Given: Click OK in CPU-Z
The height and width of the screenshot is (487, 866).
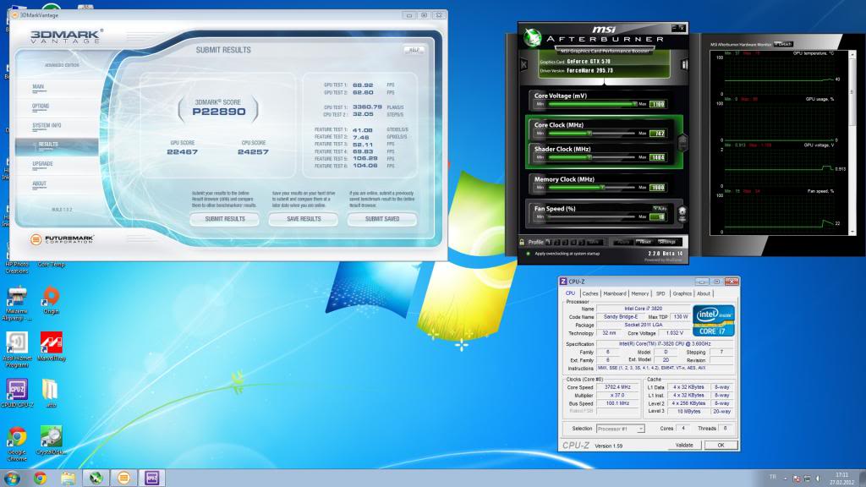Looking at the screenshot, I should tap(721, 445).
